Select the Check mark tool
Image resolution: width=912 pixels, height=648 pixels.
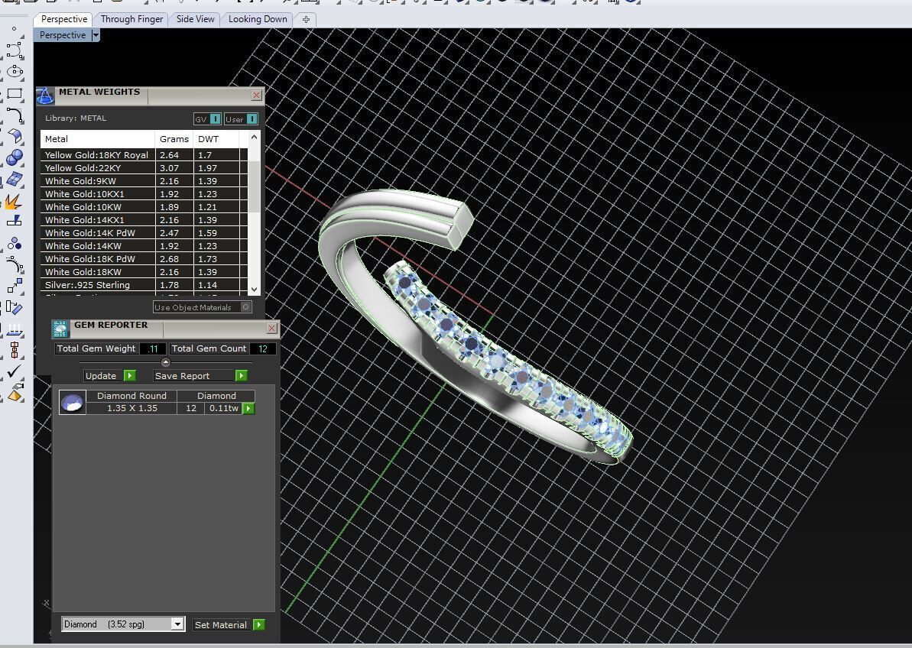(15, 370)
